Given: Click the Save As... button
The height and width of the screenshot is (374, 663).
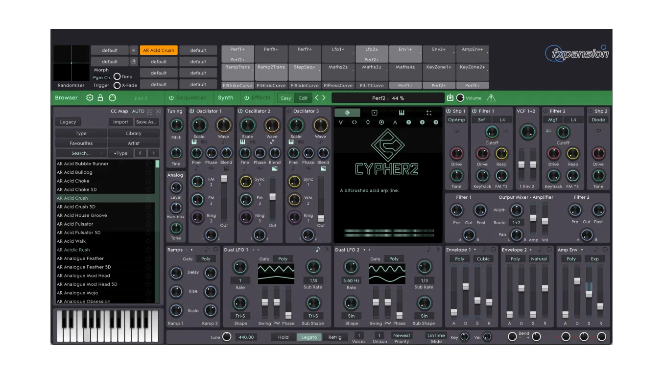Looking at the screenshot, I should 147,122.
